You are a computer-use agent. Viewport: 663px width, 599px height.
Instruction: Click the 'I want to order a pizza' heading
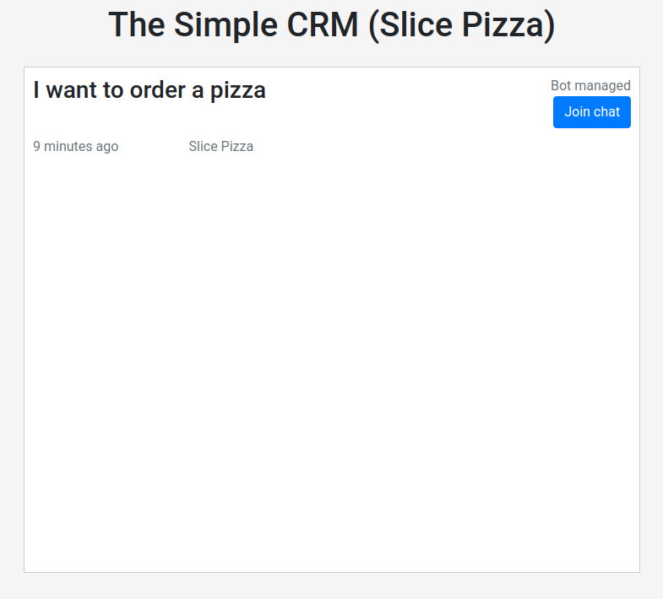[x=149, y=90]
